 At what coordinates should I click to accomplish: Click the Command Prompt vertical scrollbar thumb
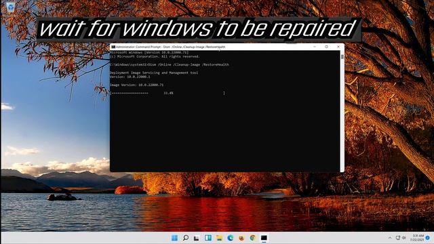click(342, 57)
